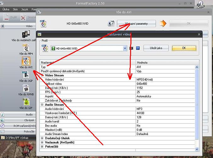Select the 'Zakódovat 2 průchody' row
This screenshot has width=213, height=158.
pyautogui.click(x=117, y=101)
